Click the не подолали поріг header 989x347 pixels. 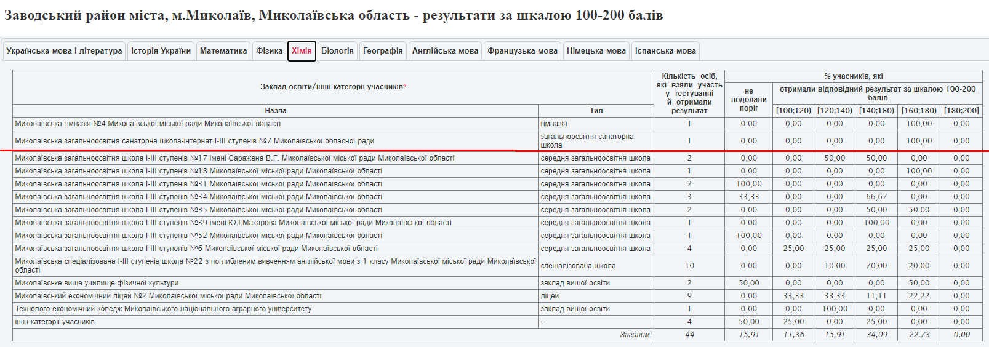[x=748, y=100]
